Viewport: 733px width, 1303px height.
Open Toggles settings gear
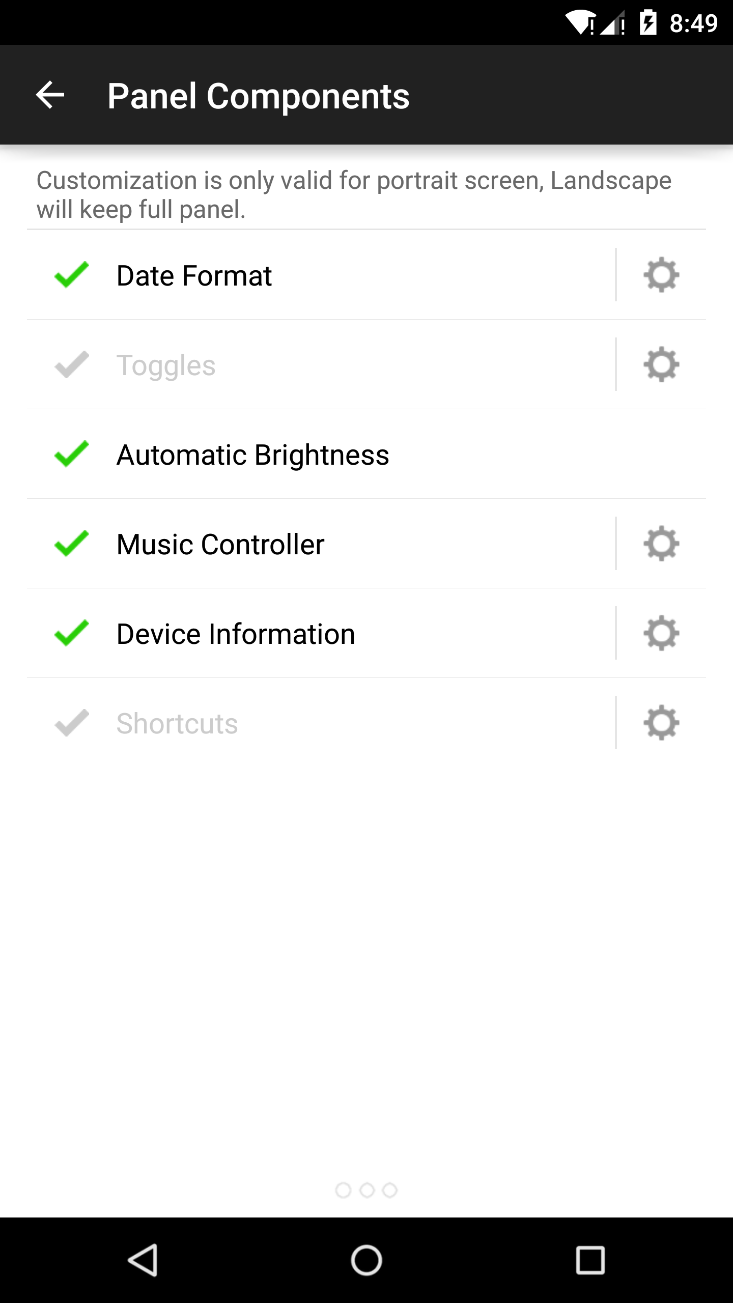pyautogui.click(x=661, y=364)
